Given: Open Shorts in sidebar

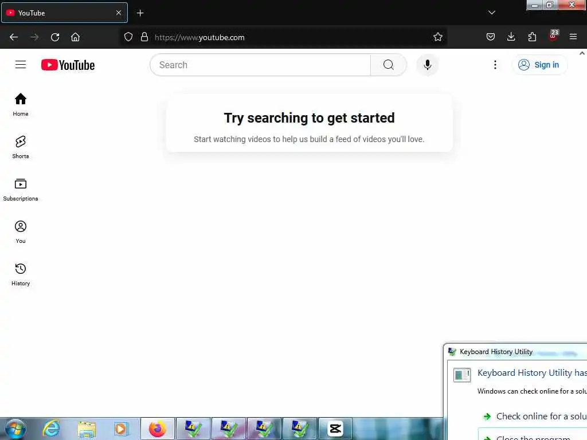Looking at the screenshot, I should point(21,147).
